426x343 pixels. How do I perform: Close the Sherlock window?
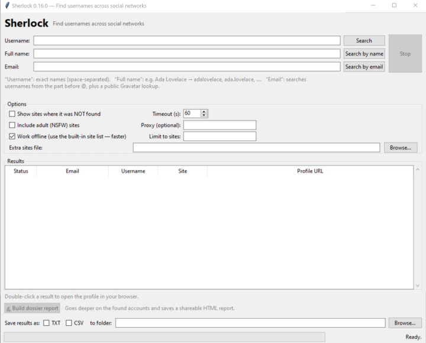415,5
